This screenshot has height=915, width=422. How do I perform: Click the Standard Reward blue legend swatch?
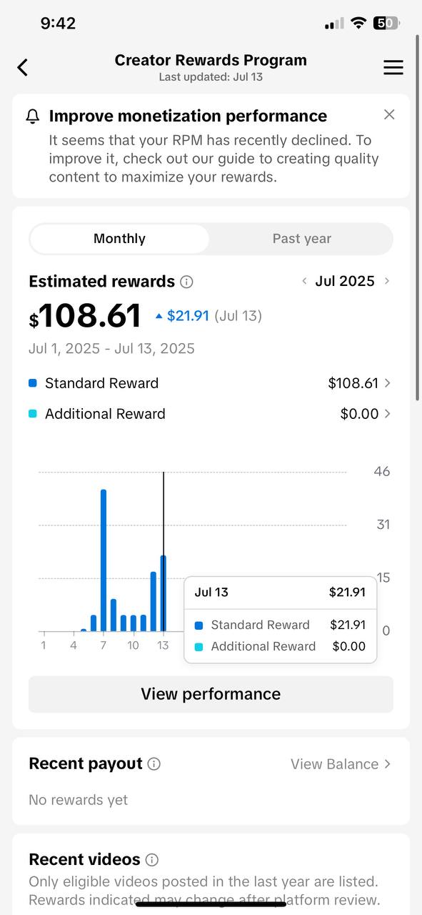tap(33, 383)
